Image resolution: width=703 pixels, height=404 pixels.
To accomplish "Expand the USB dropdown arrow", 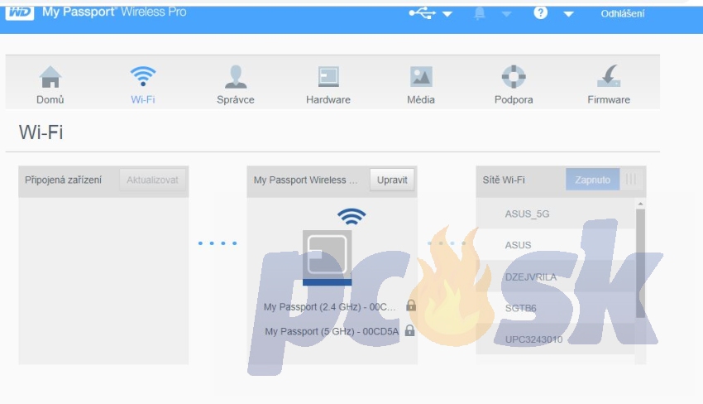I will pyautogui.click(x=447, y=14).
